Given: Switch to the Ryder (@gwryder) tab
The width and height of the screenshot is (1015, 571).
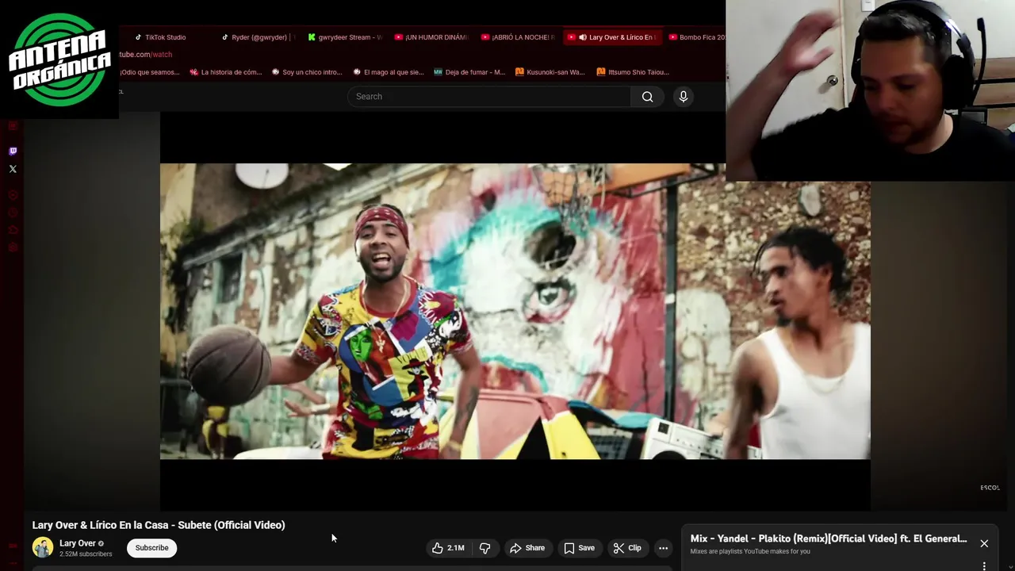Looking at the screenshot, I should tap(259, 37).
